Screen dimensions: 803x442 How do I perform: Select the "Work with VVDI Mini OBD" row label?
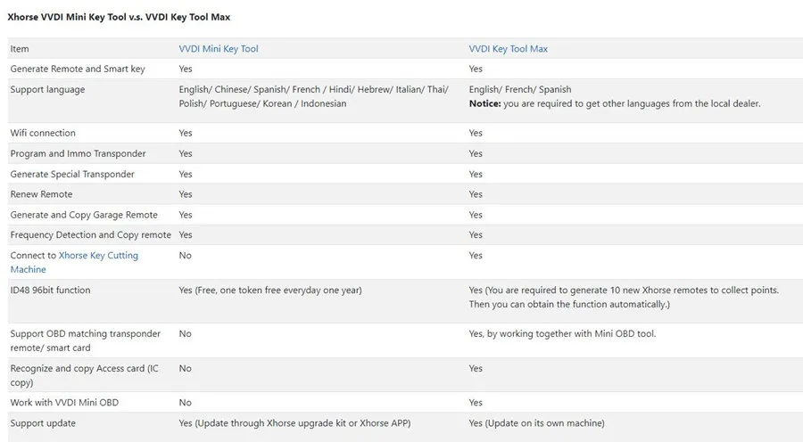[64, 402]
